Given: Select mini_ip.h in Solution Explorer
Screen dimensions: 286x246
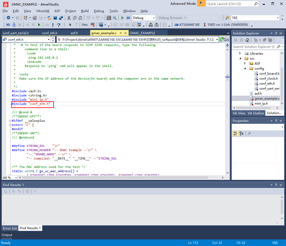Looking at the screenshot, I should click(261, 103).
